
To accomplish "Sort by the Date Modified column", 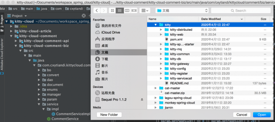I will (x=221, y=19).
